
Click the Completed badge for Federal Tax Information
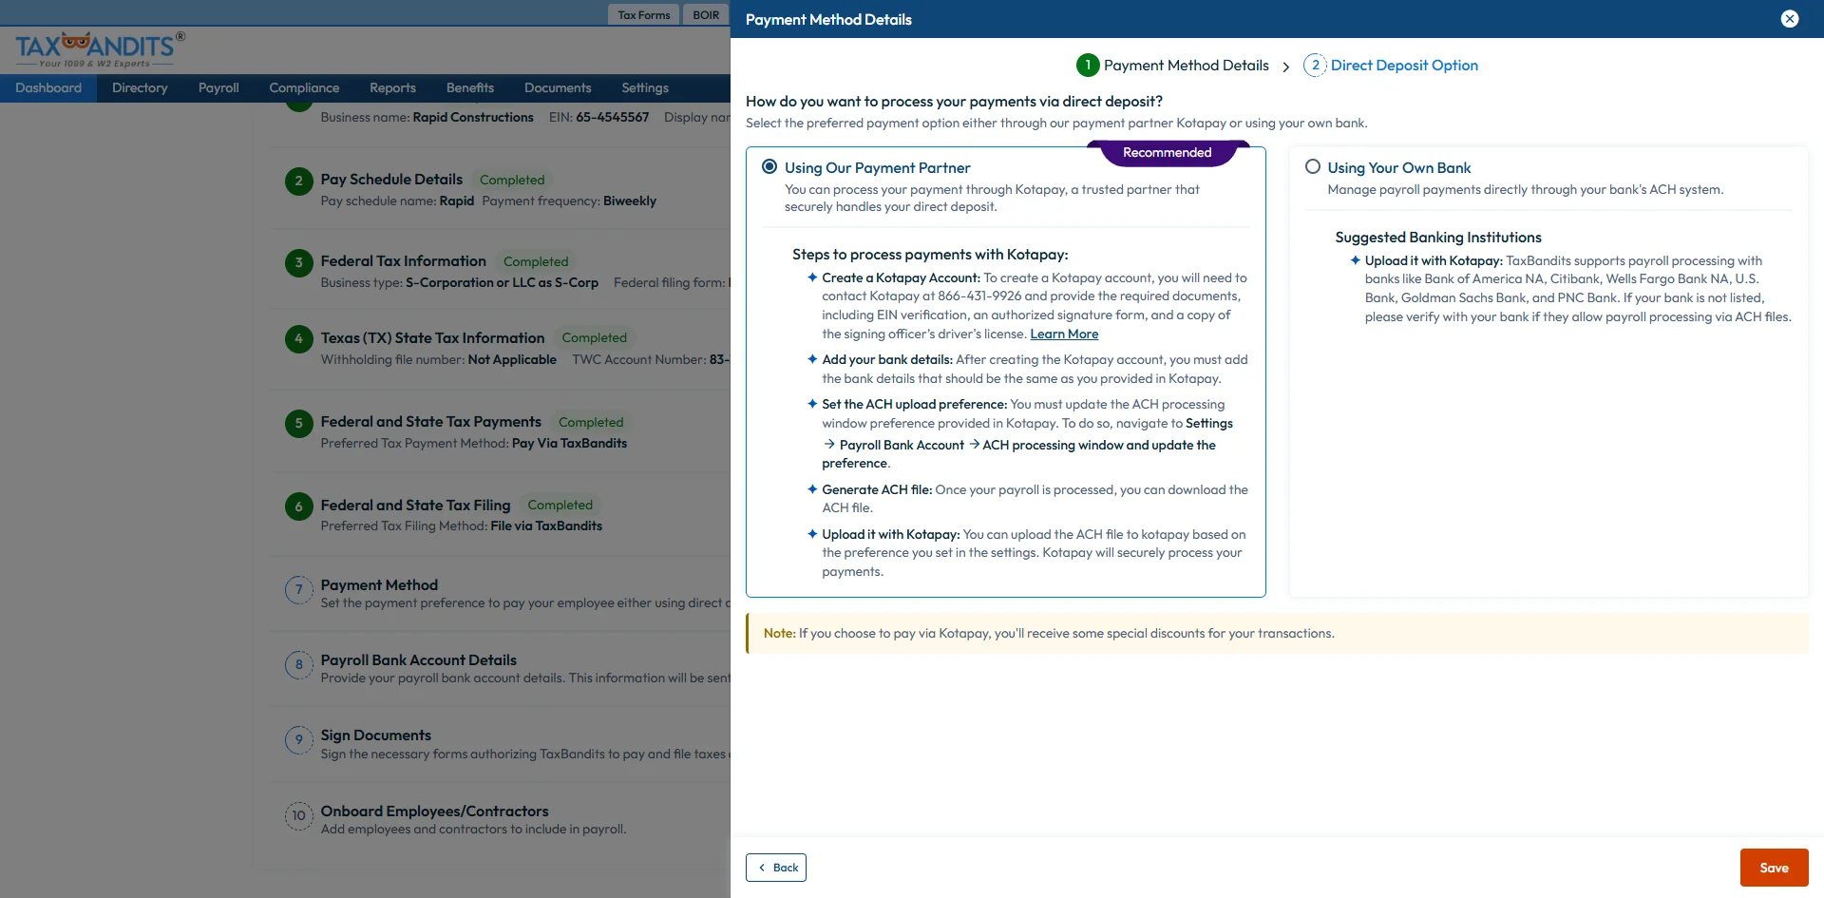tap(536, 262)
